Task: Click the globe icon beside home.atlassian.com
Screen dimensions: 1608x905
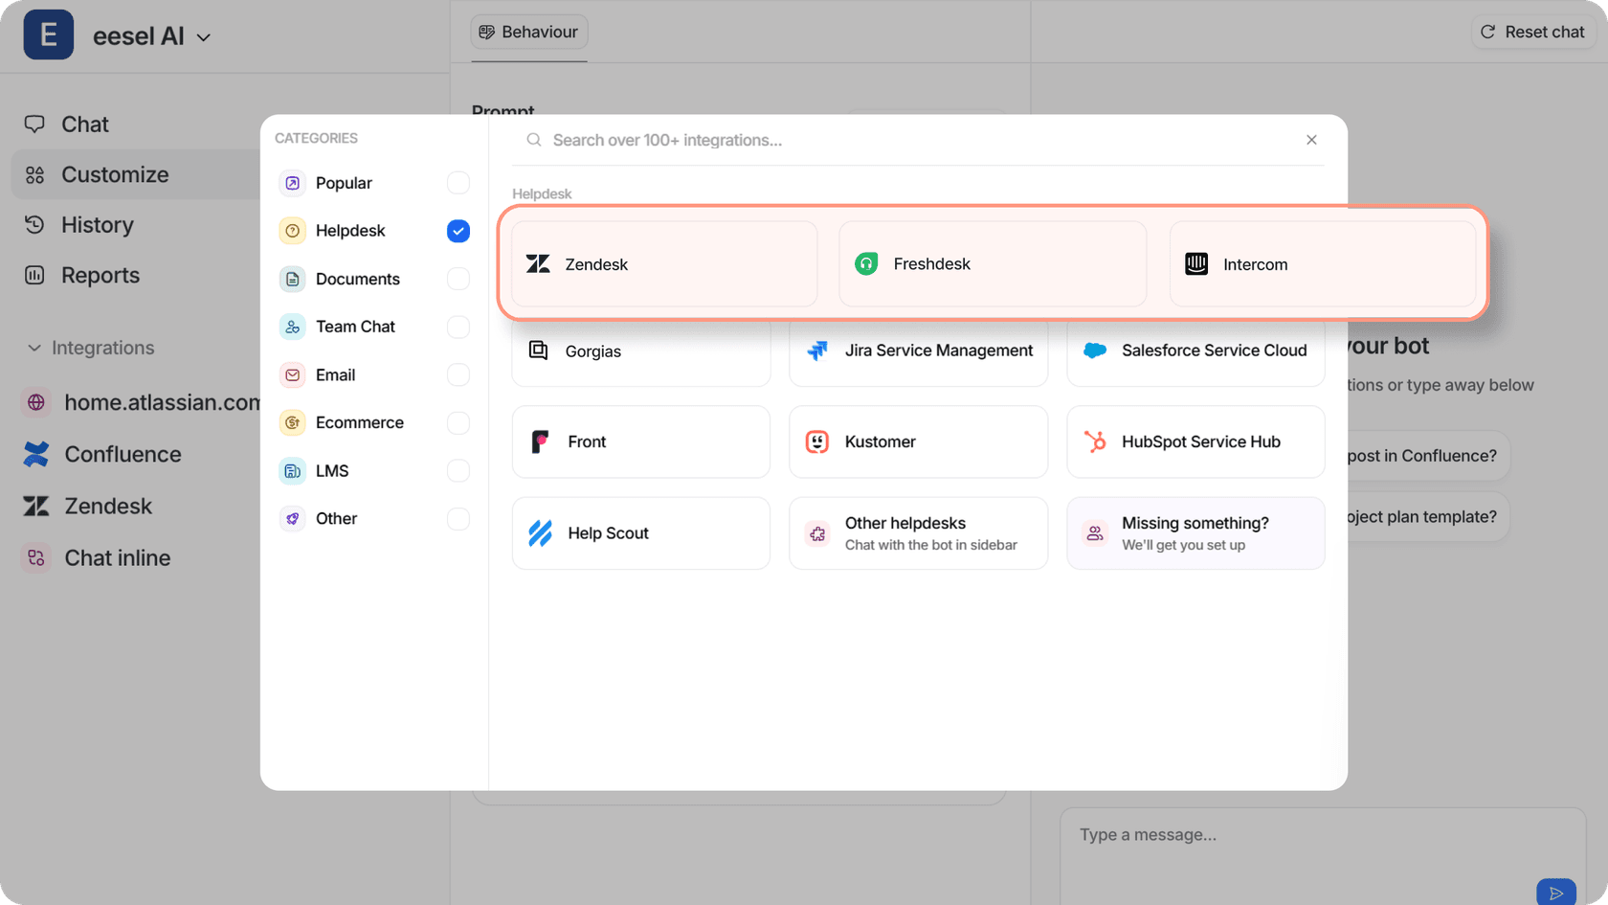Action: pos(36,402)
